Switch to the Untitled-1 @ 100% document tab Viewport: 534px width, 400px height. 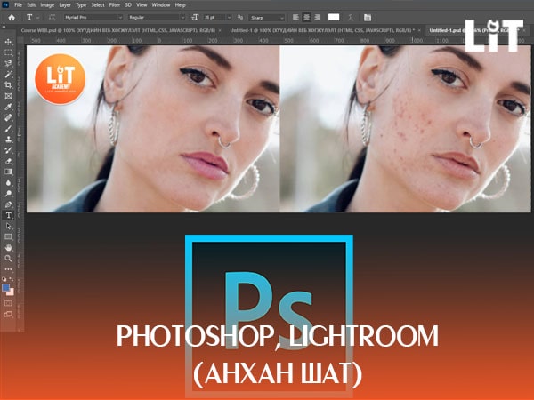click(x=322, y=30)
